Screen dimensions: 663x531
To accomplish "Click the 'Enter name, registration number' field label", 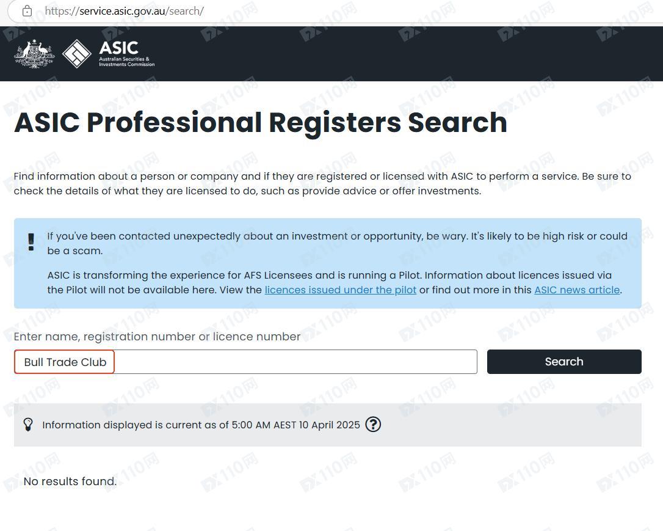I will click(x=157, y=337).
